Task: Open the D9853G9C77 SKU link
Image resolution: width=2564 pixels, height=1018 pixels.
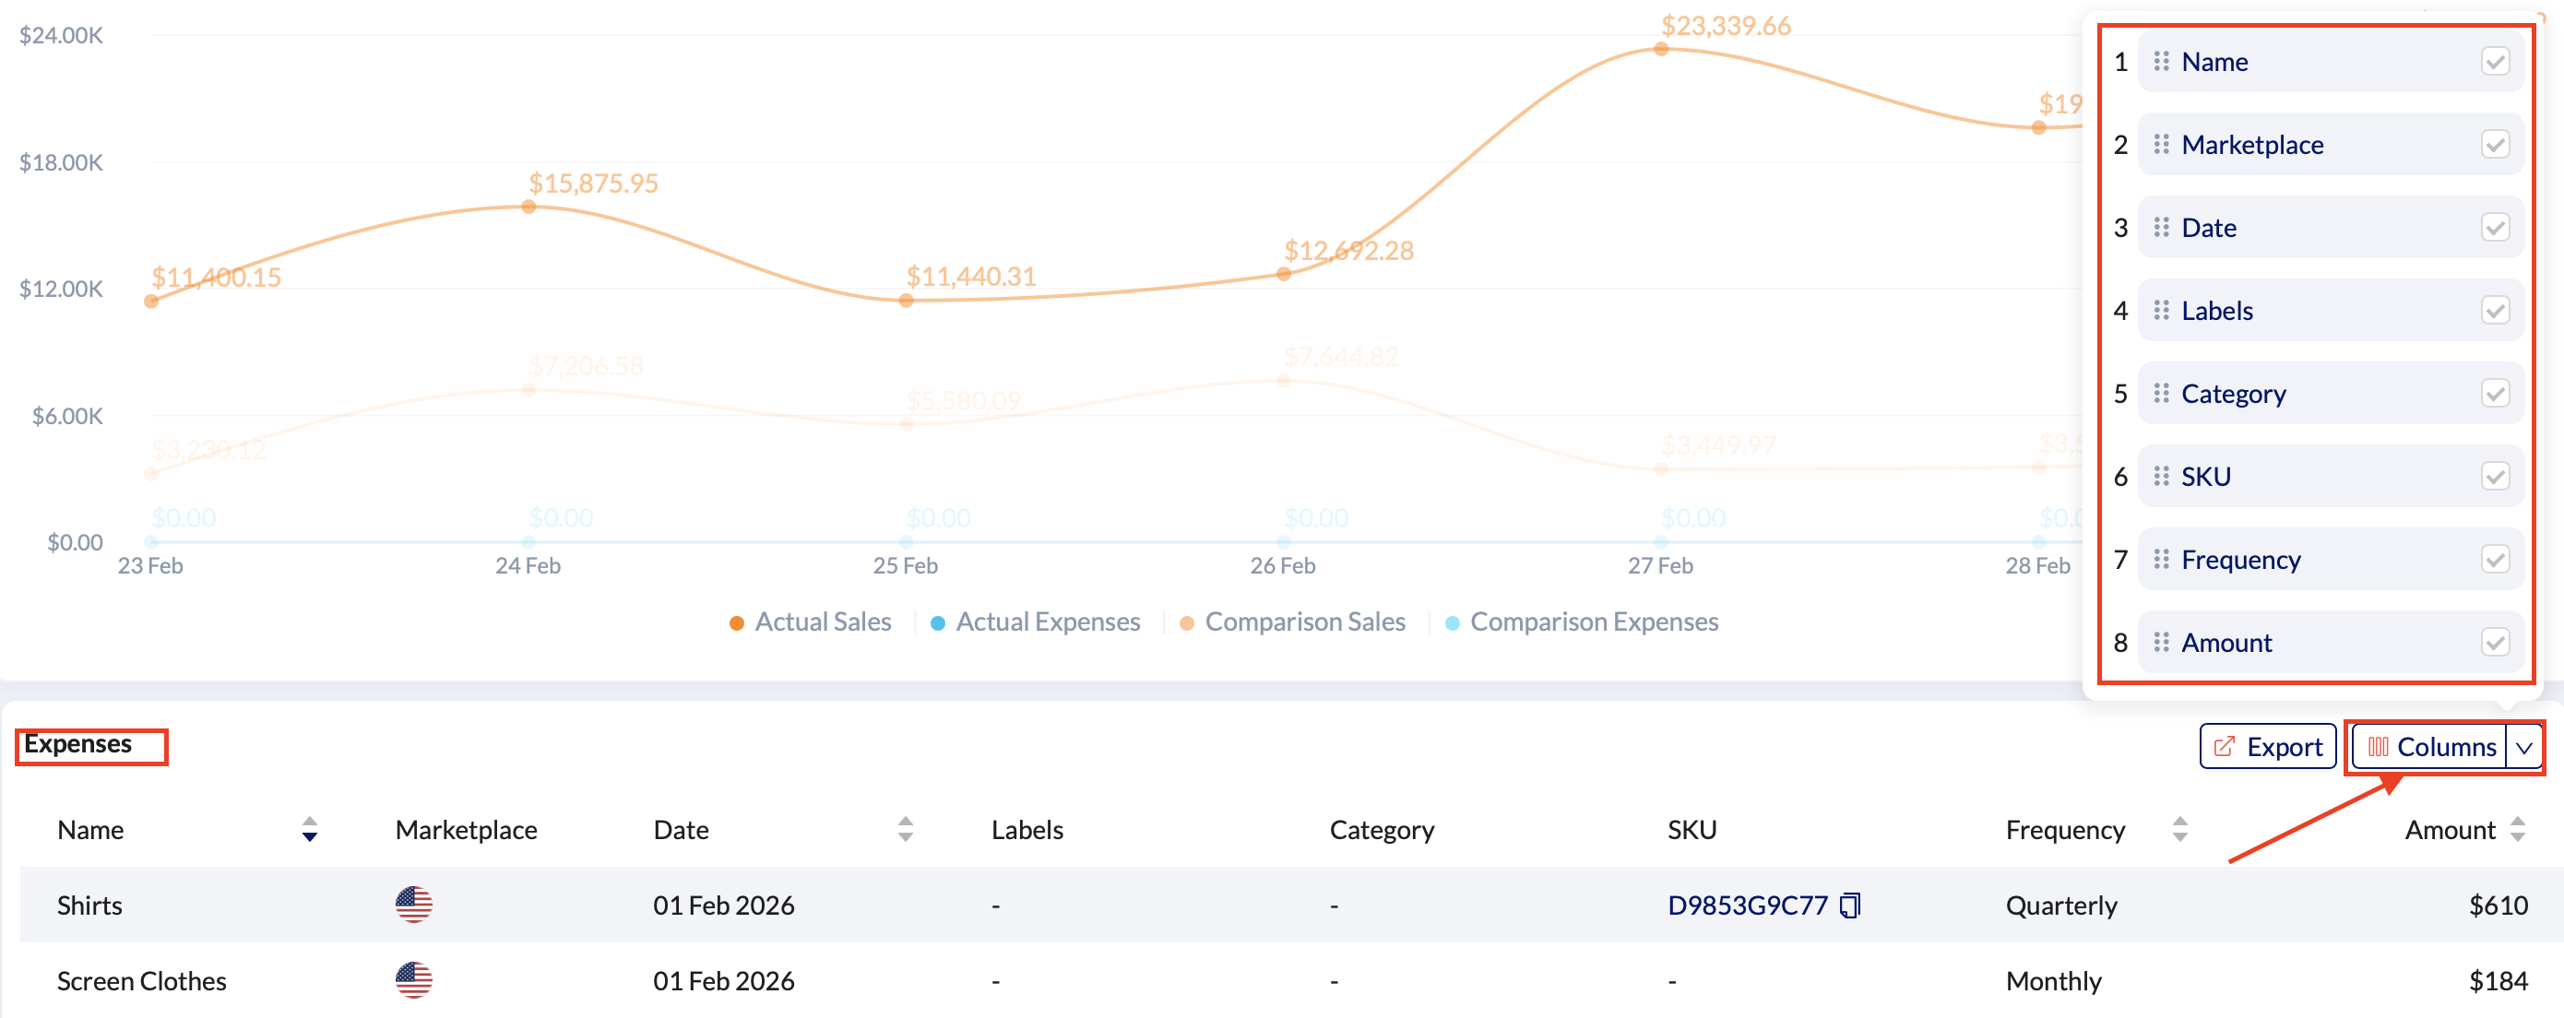Action: [1747, 906]
